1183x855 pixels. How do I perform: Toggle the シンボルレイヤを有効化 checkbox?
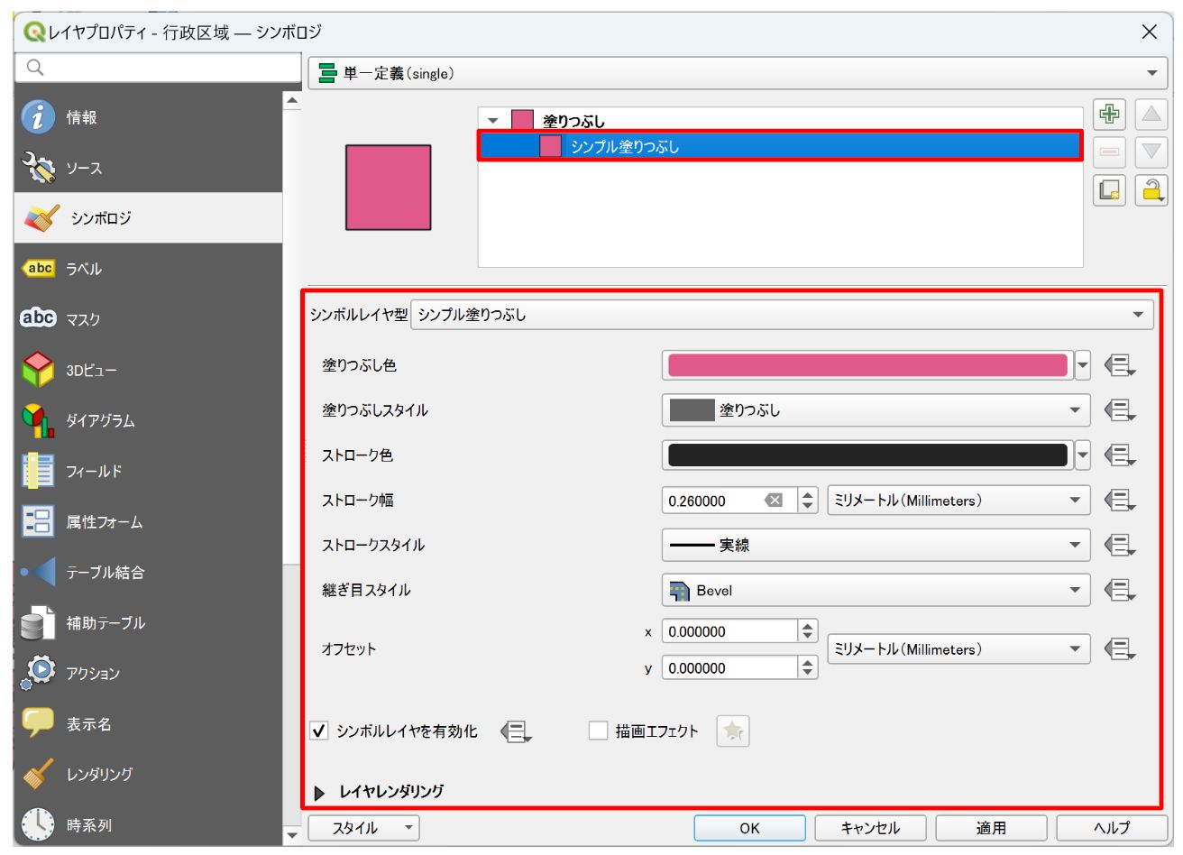(319, 731)
